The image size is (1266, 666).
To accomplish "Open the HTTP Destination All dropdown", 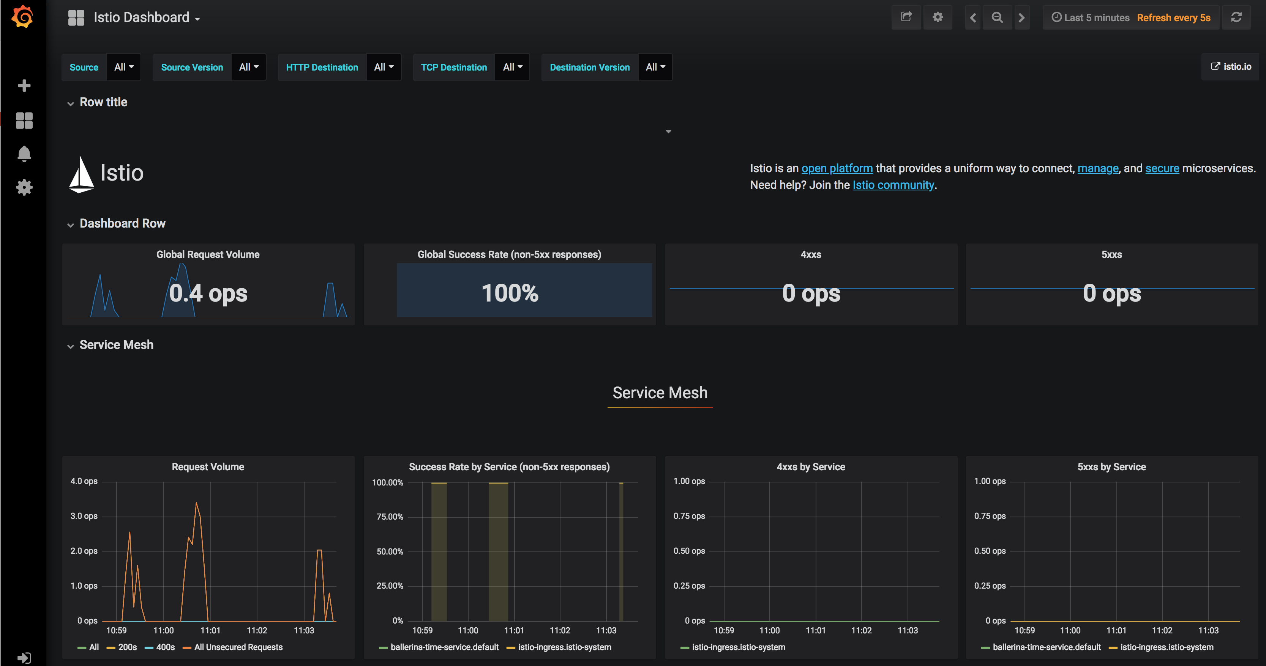I will [x=384, y=67].
